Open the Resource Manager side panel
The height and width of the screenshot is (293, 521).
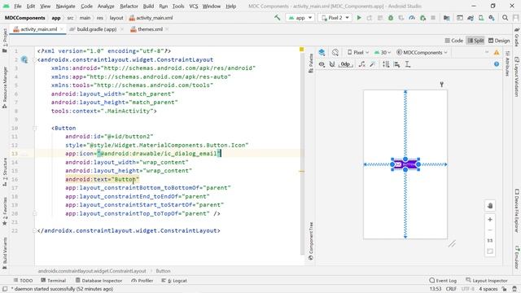(x=5, y=87)
